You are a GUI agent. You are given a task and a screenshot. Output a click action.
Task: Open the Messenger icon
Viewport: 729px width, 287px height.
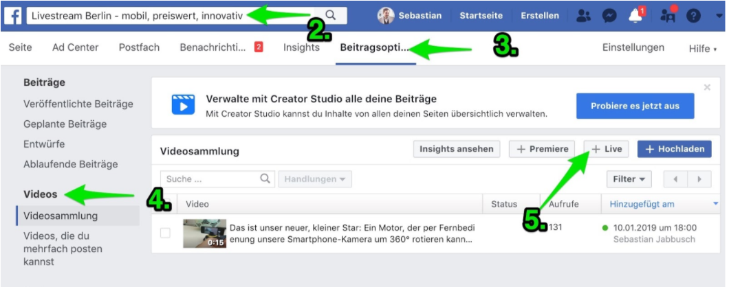click(x=609, y=16)
